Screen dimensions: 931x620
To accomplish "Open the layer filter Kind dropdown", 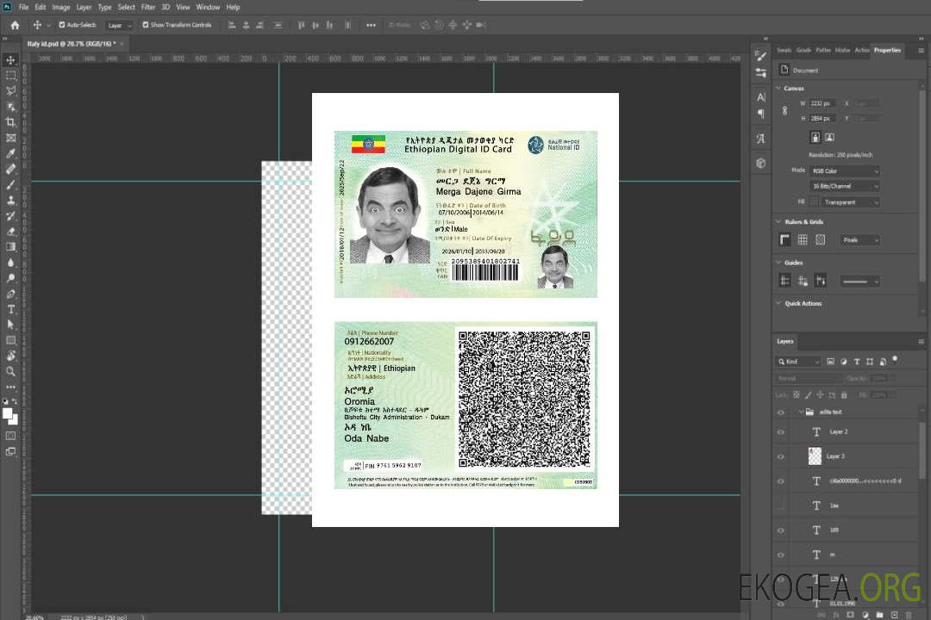I will click(x=798, y=362).
